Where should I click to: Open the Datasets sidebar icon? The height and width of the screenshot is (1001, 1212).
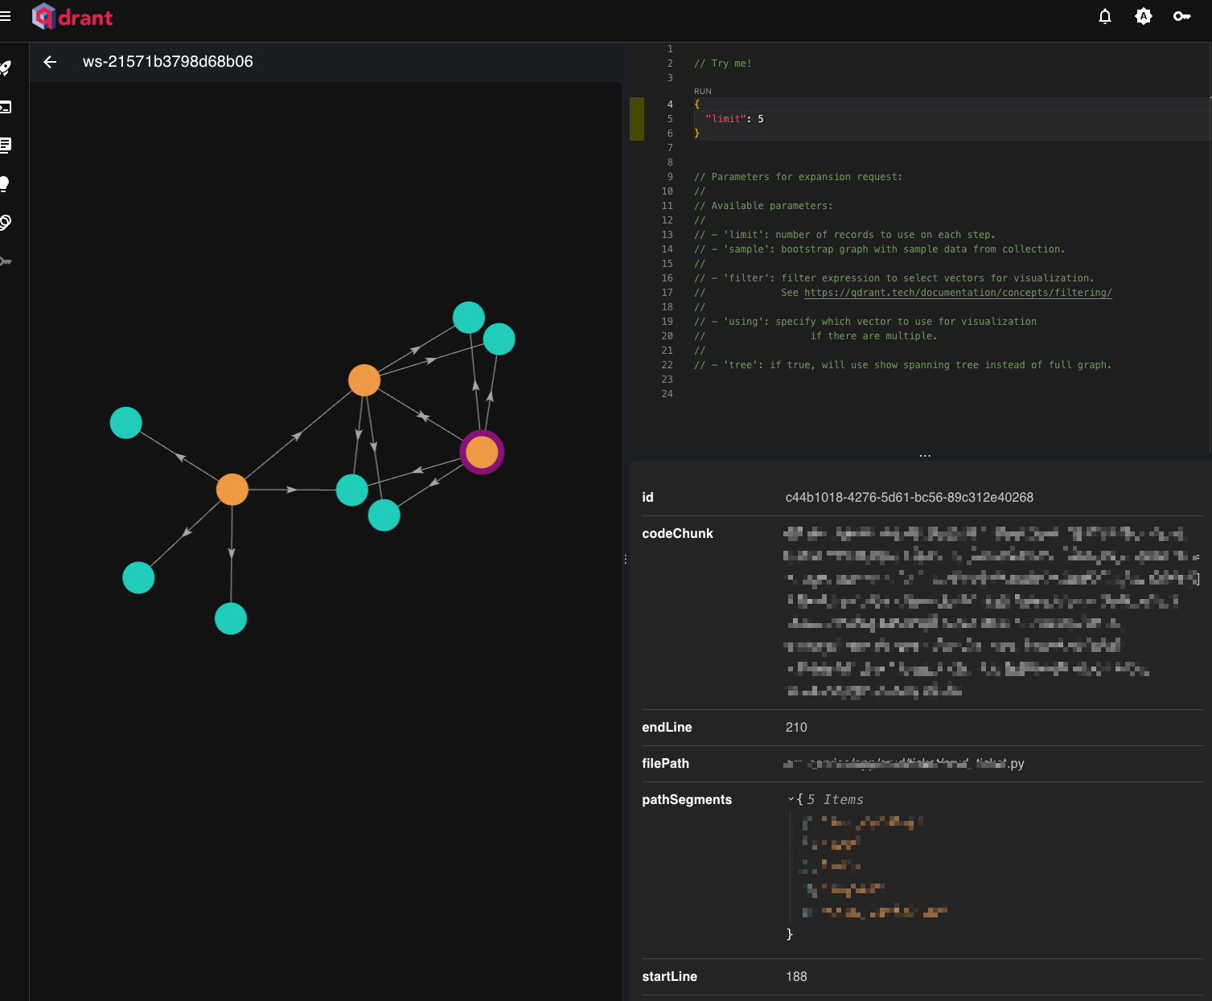[x=5, y=223]
